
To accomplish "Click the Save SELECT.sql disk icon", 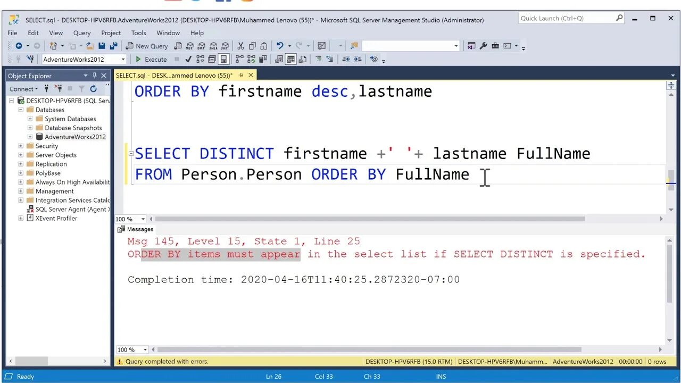I will pos(102,46).
